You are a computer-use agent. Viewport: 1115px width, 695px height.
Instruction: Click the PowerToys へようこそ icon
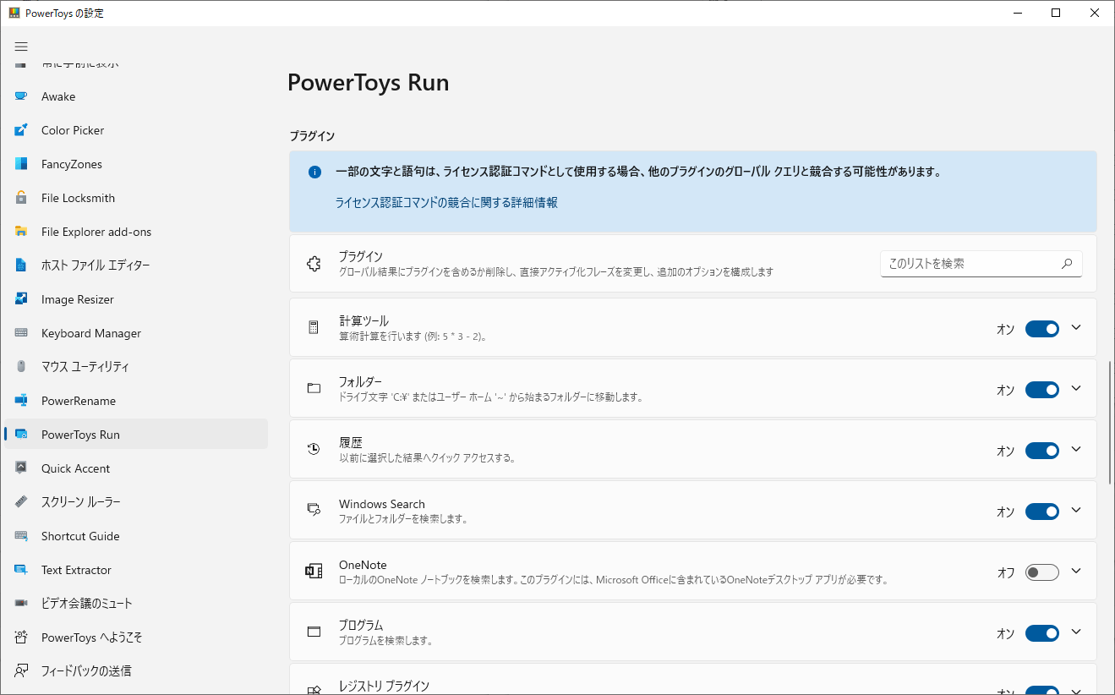(x=21, y=638)
